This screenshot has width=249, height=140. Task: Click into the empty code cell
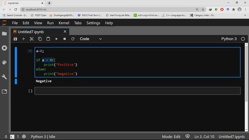point(137,91)
